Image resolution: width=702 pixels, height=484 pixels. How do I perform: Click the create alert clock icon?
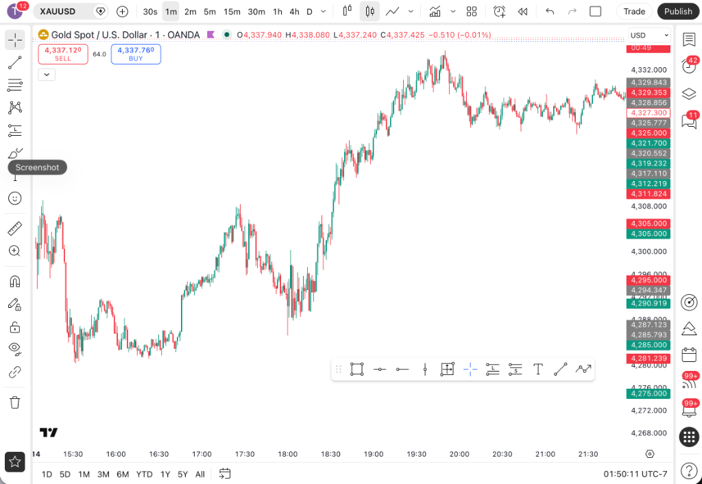click(x=499, y=11)
